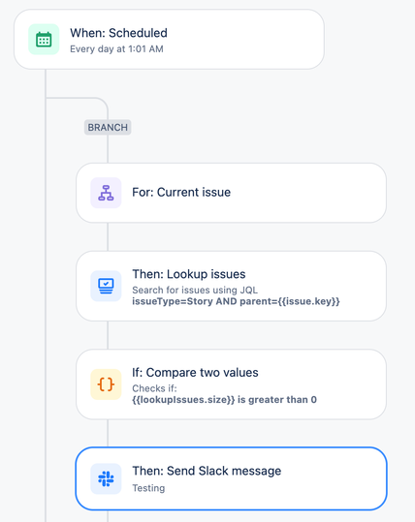
Task: Click the When: Scheduled title text
Action: (118, 33)
